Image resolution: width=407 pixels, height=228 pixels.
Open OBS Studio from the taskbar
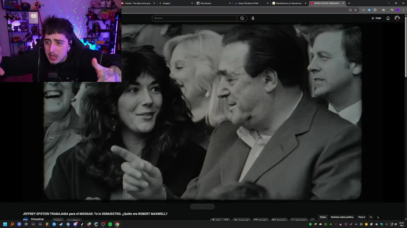[x=103, y=224]
